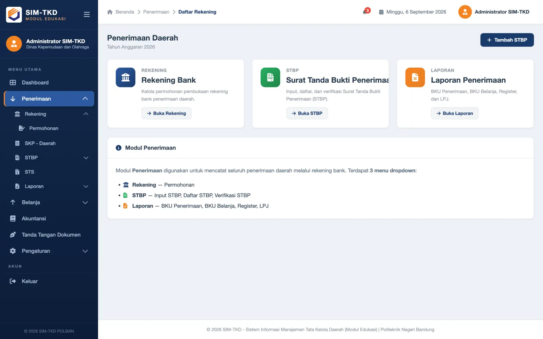Expand the Laporan submenu chevron
543x339 pixels.
pyautogui.click(x=86, y=186)
